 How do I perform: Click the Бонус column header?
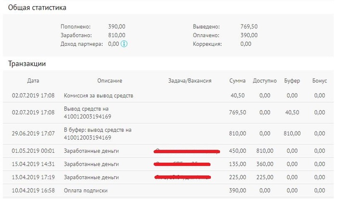pos(319,81)
